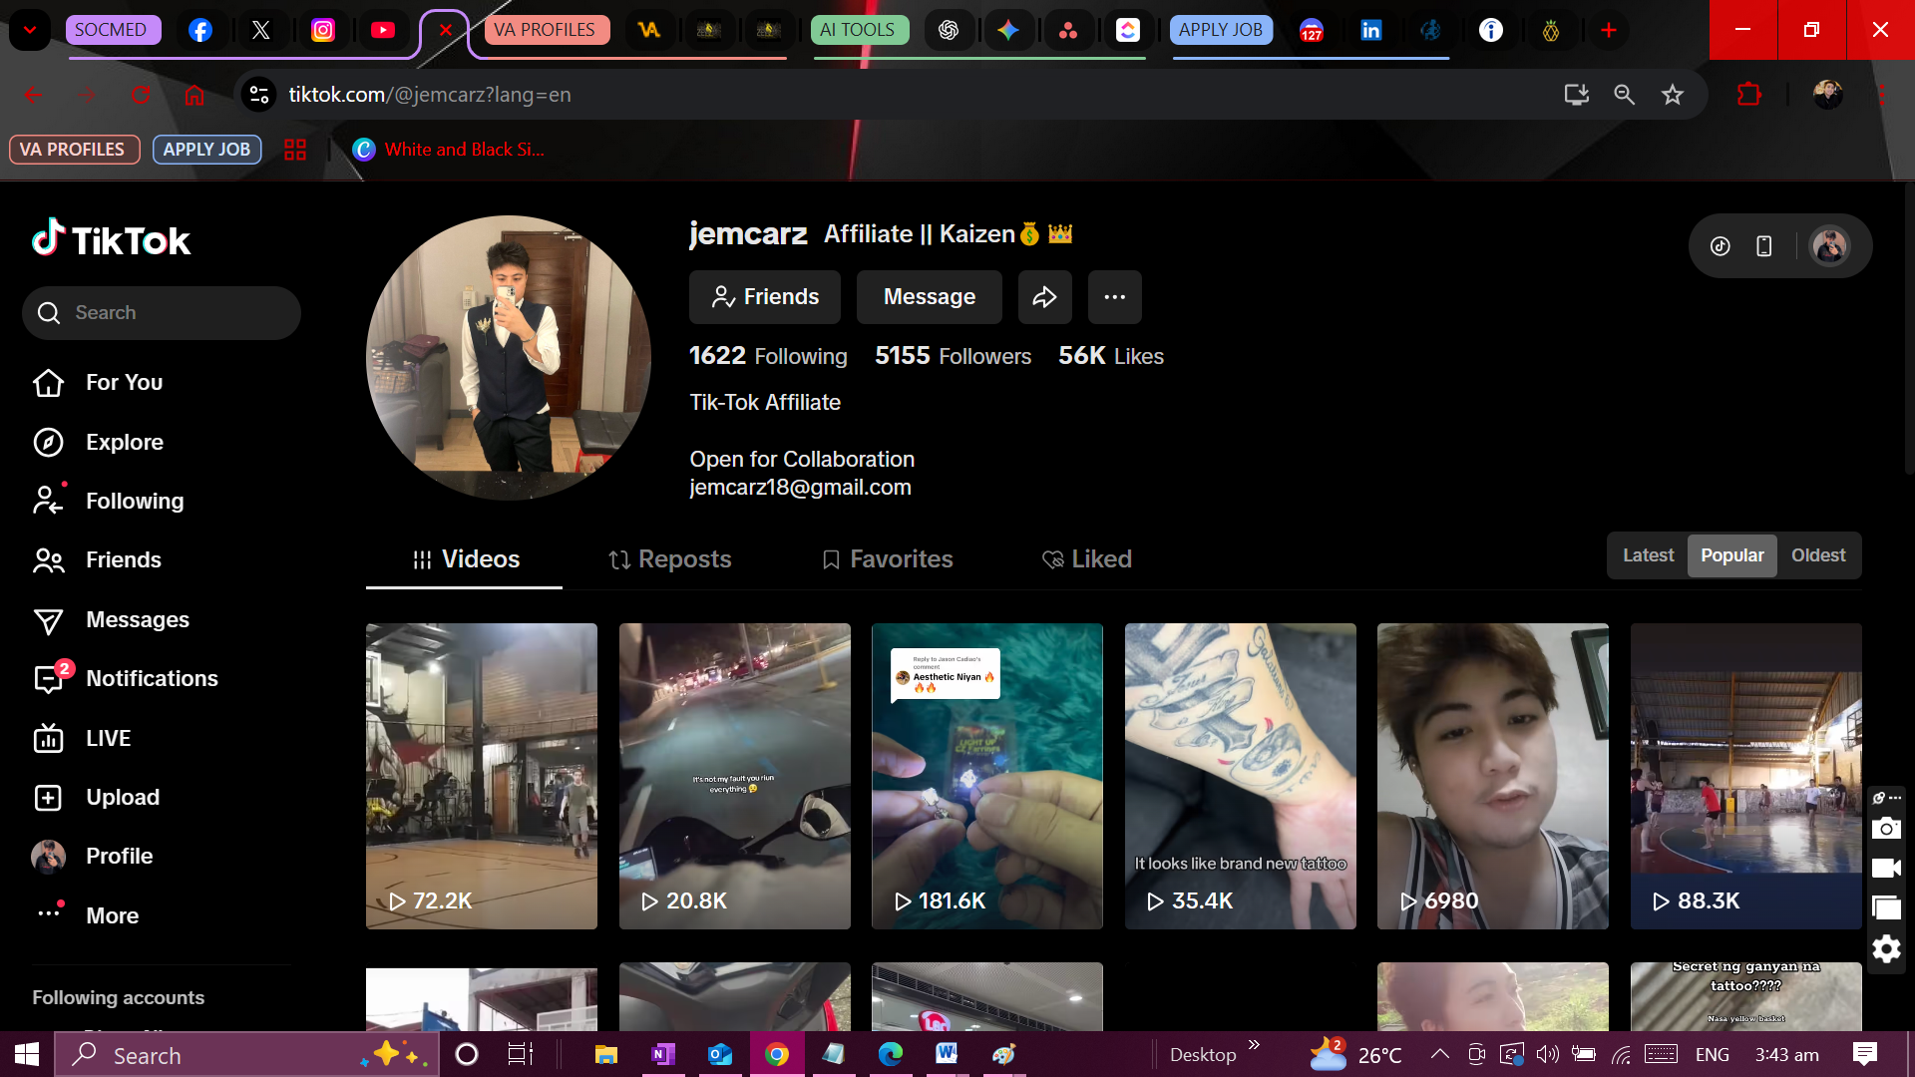Sort videos by Popular
The image size is (1915, 1077).
1731,555
